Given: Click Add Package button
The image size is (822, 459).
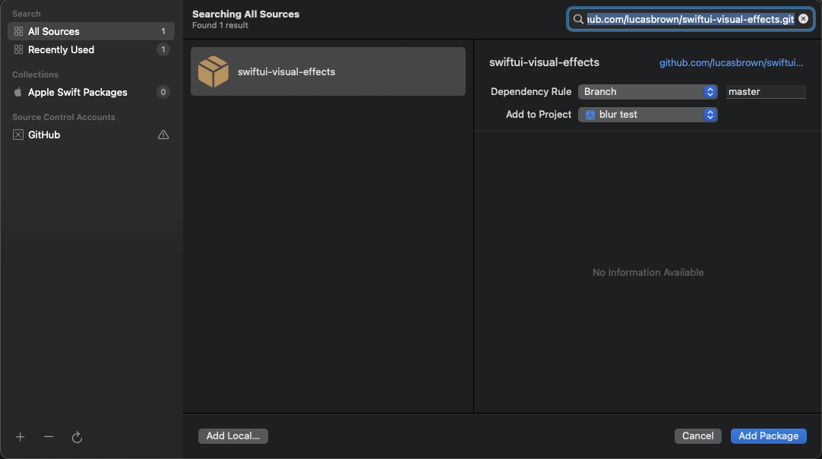Looking at the screenshot, I should (x=769, y=436).
